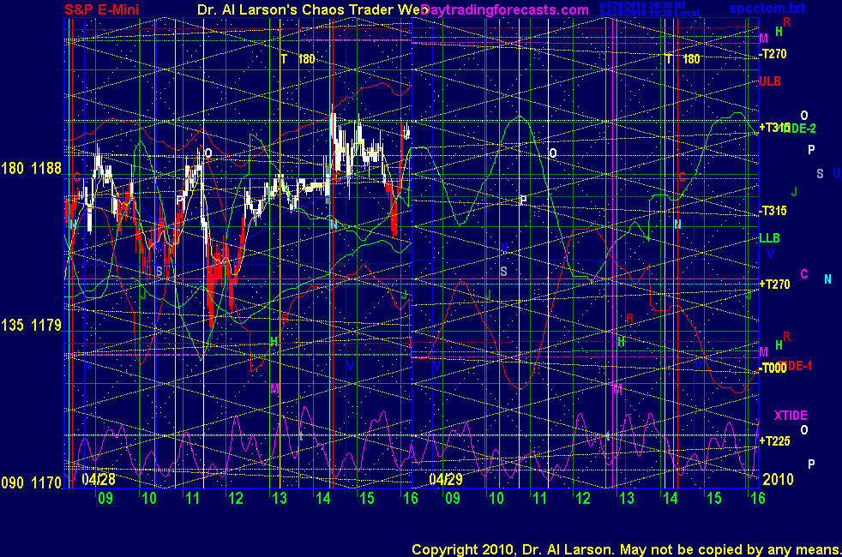Click the yellow "2010" year label
Screen dimensions: 842x557
pos(778,479)
